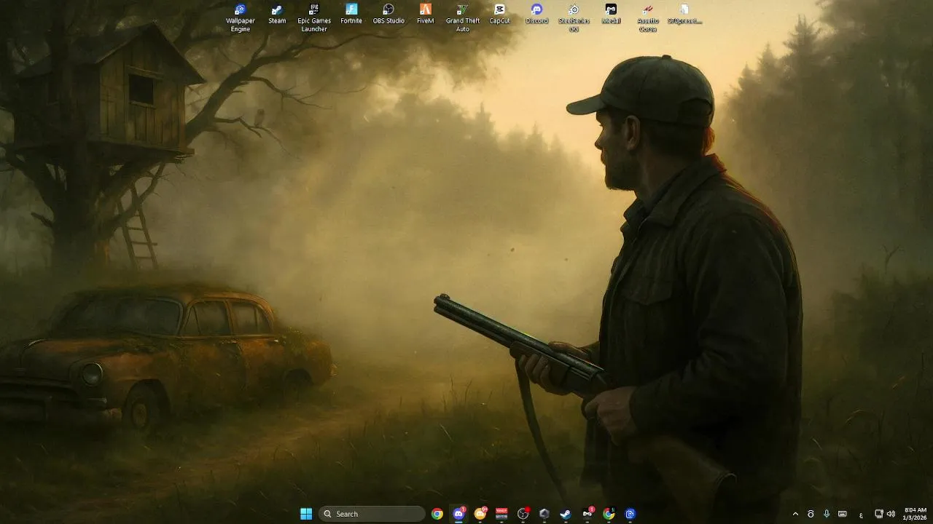Select the OBS Studio desktop icon

pyautogui.click(x=389, y=15)
